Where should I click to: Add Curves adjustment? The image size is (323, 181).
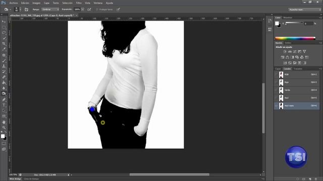pos(295,51)
